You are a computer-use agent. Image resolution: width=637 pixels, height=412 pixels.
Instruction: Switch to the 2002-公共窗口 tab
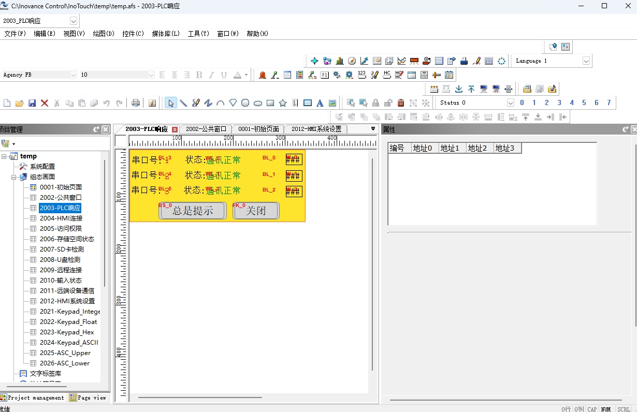206,129
